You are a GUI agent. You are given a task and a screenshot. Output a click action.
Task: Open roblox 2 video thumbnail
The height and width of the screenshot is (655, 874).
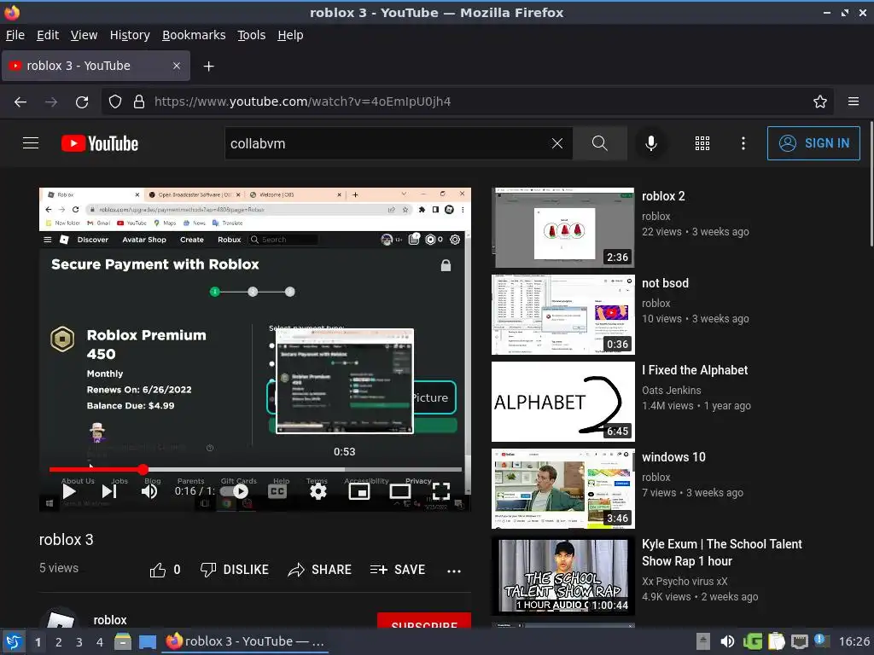click(x=563, y=228)
